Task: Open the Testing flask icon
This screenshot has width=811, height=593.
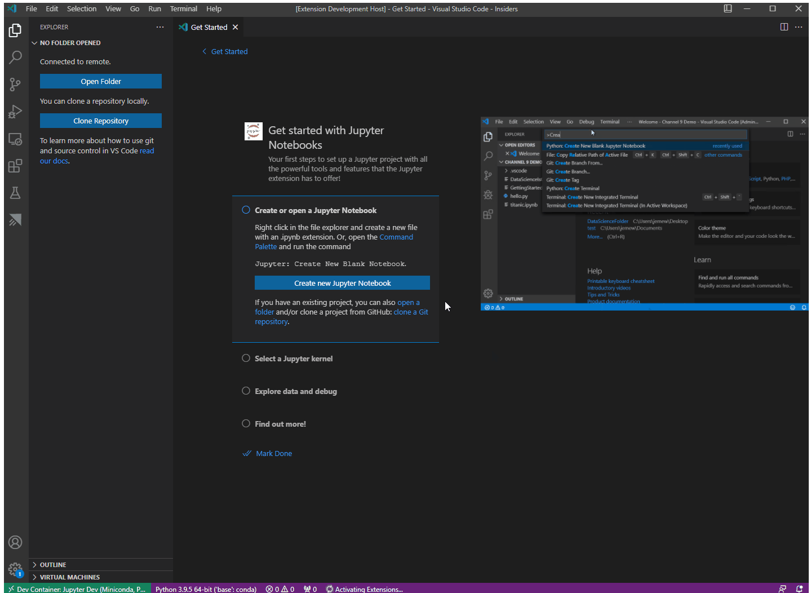Action: [15, 193]
